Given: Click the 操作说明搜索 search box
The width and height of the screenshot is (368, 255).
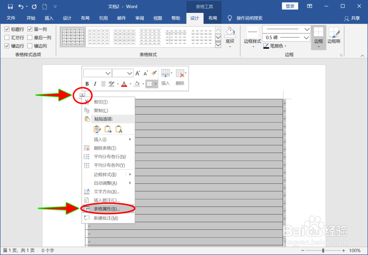Looking at the screenshot, I should tap(249, 18).
